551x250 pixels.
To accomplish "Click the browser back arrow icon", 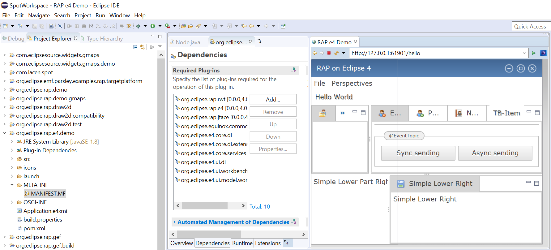I will [315, 53].
